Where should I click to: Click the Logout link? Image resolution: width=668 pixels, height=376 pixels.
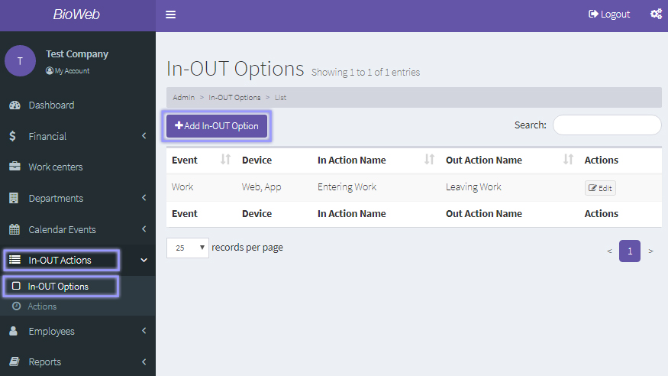coord(609,15)
